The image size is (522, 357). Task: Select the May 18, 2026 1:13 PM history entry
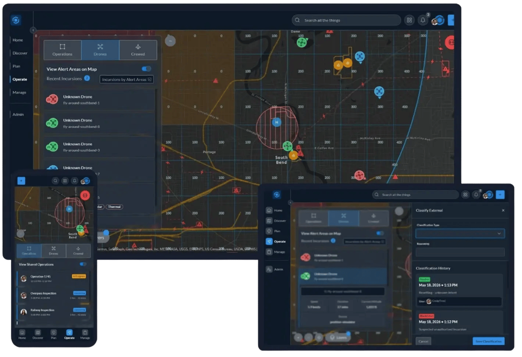pyautogui.click(x=460, y=290)
